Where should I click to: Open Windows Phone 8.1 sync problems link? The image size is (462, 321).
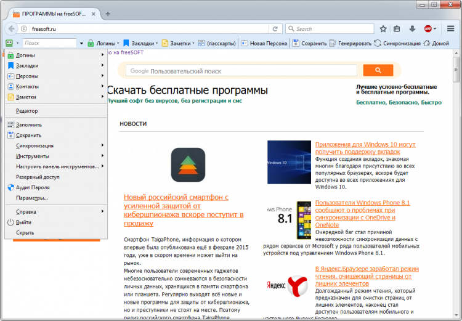(x=362, y=214)
